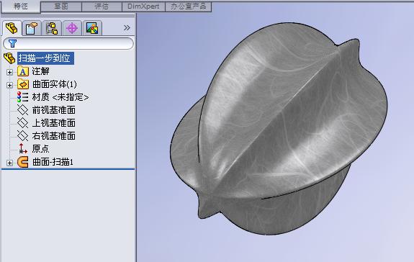The width and height of the screenshot is (414, 262).
Task: Switch to the 评估 tab
Action: [102, 6]
